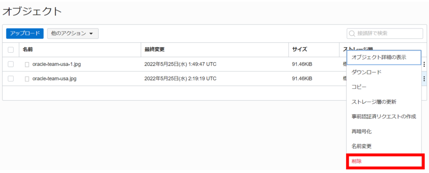Choose ダウンロード in the context menu

pos(367,72)
